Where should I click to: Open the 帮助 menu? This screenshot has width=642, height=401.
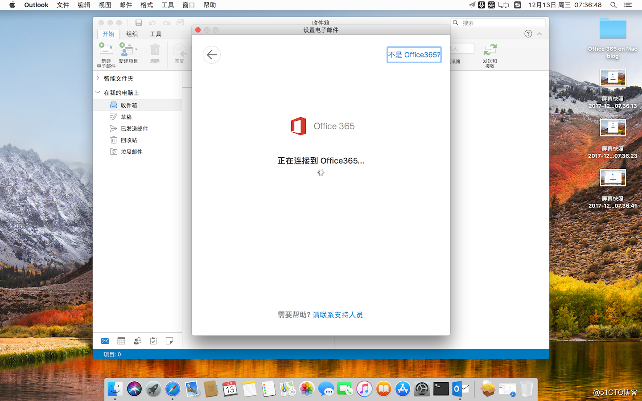point(210,5)
